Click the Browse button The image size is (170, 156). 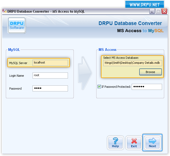(150, 72)
